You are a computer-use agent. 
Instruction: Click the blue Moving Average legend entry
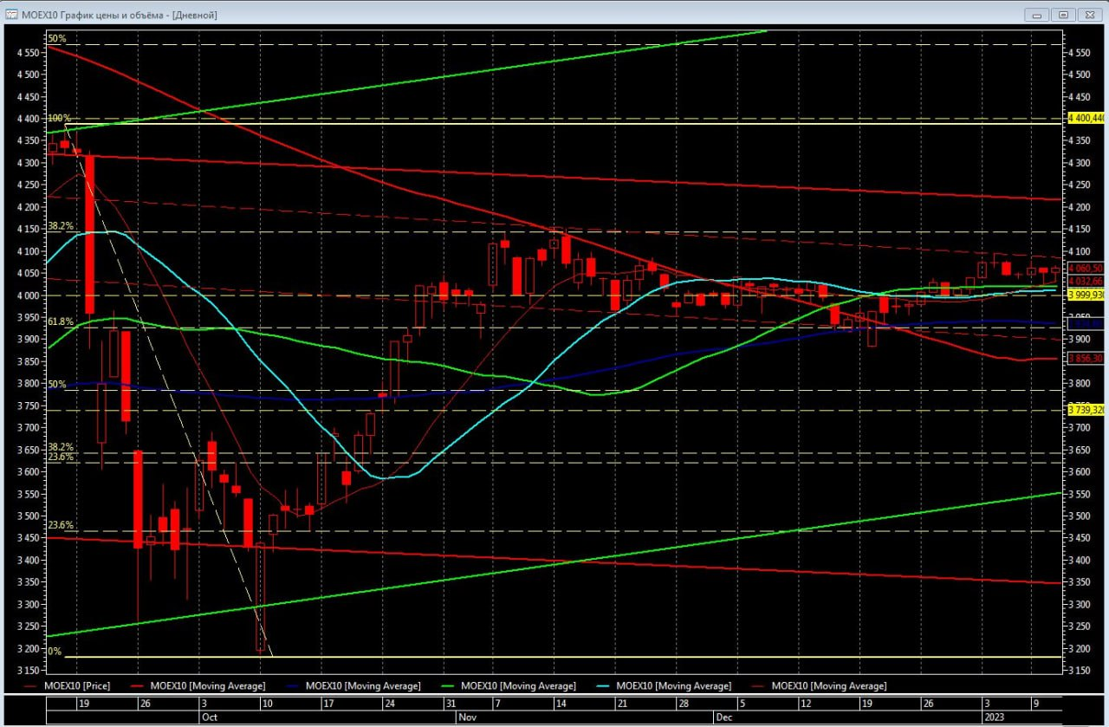(x=363, y=685)
